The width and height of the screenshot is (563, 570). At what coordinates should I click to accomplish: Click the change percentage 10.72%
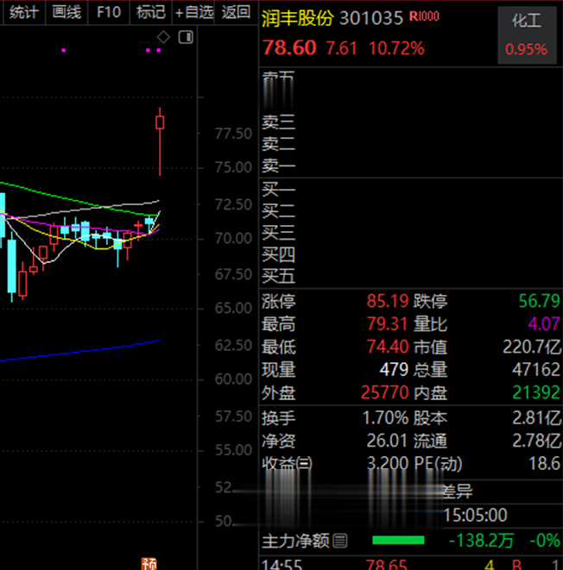(x=396, y=48)
